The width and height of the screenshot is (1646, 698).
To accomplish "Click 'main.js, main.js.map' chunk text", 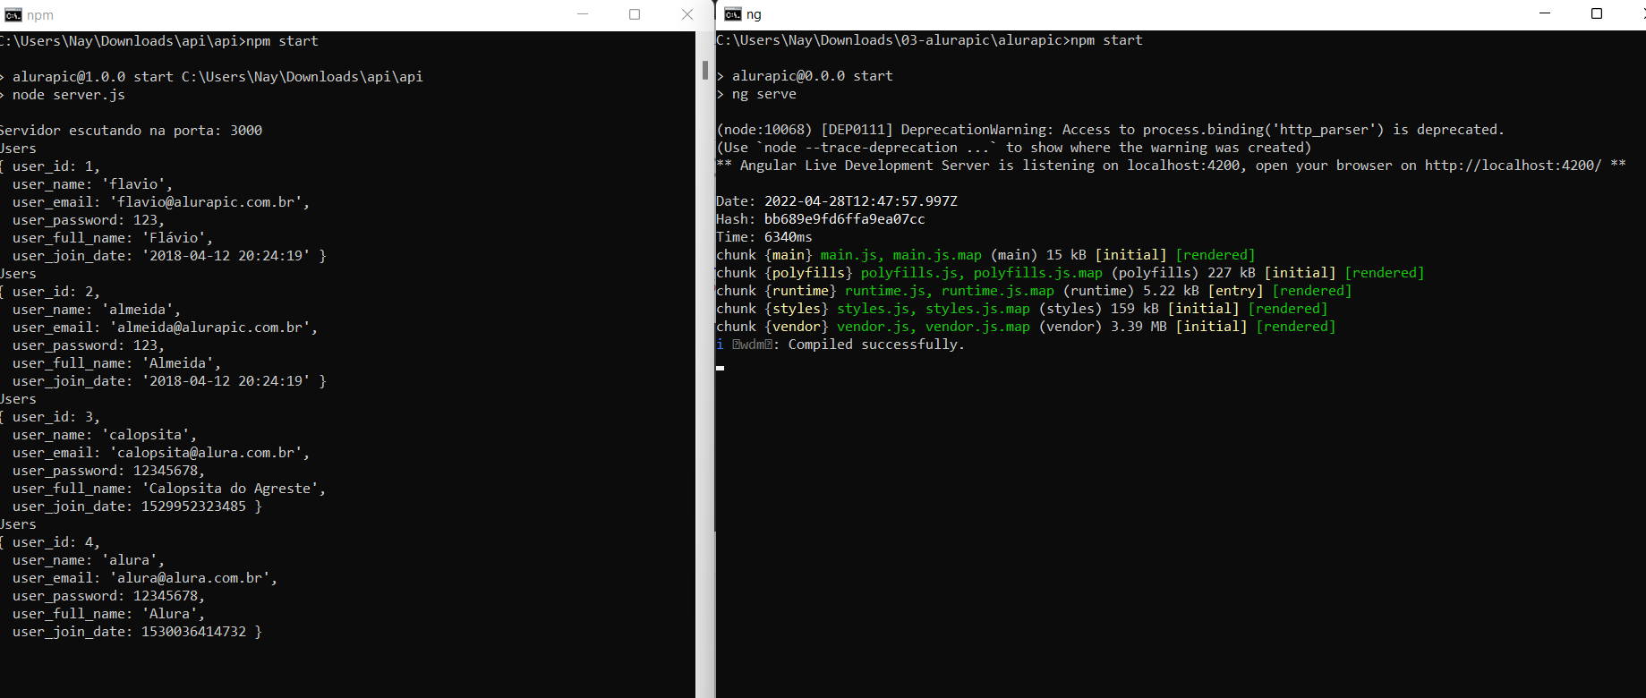I will pyautogui.click(x=901, y=255).
